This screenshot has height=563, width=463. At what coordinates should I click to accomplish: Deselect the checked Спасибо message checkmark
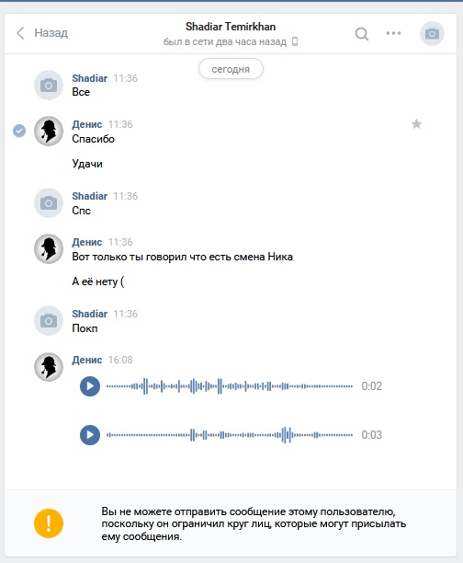[19, 131]
